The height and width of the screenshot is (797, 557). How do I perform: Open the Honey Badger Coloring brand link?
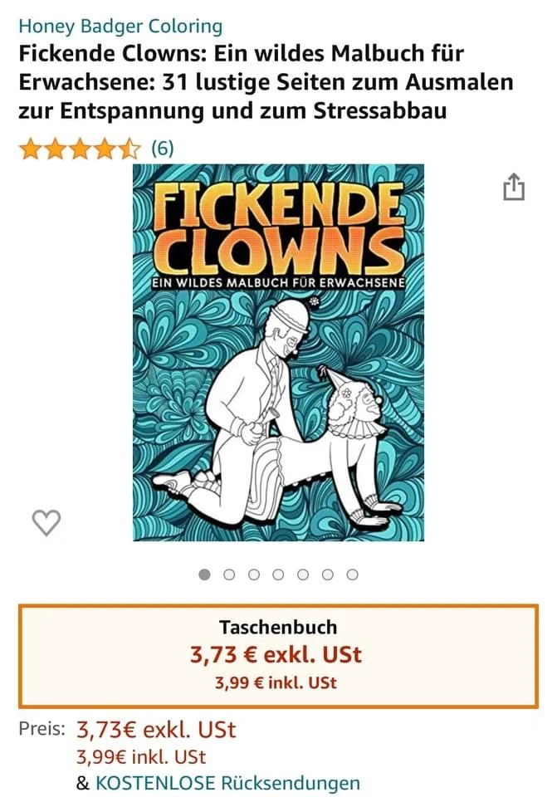click(120, 27)
